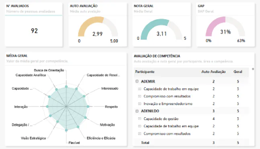Click the table vertical scrollbar handle

click(253, 69)
